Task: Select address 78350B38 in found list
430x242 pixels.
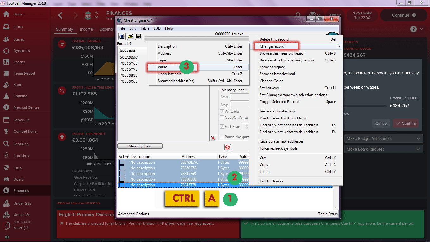Action: pyautogui.click(x=129, y=75)
